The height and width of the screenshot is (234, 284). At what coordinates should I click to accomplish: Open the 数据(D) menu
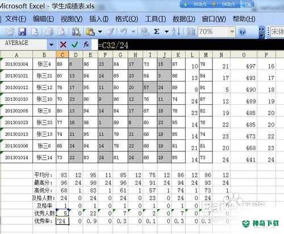point(184,19)
